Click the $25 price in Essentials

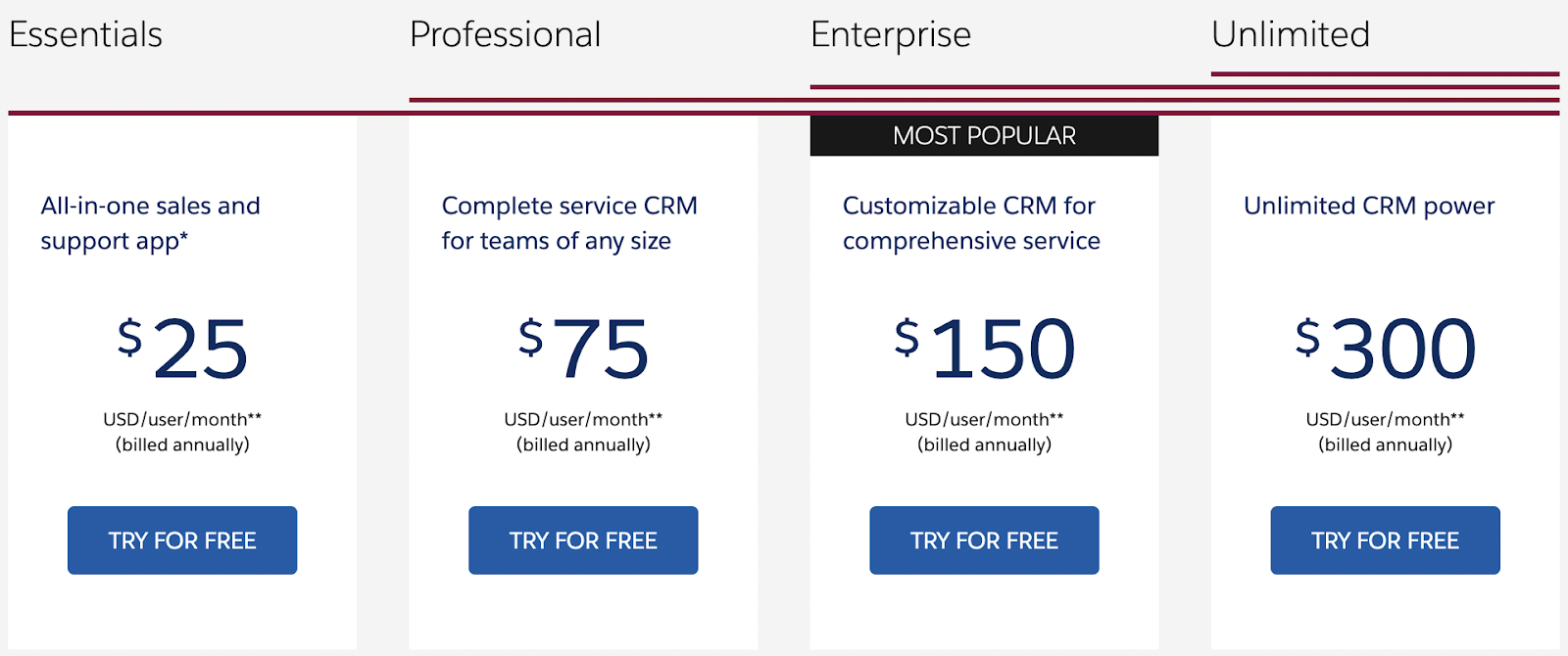pyautogui.click(x=182, y=349)
